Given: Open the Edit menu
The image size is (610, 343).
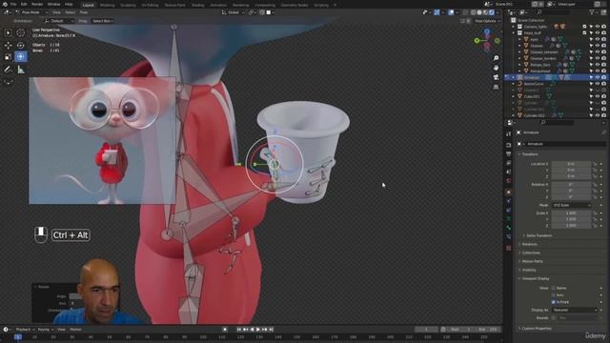Looking at the screenshot, I should (24, 4).
